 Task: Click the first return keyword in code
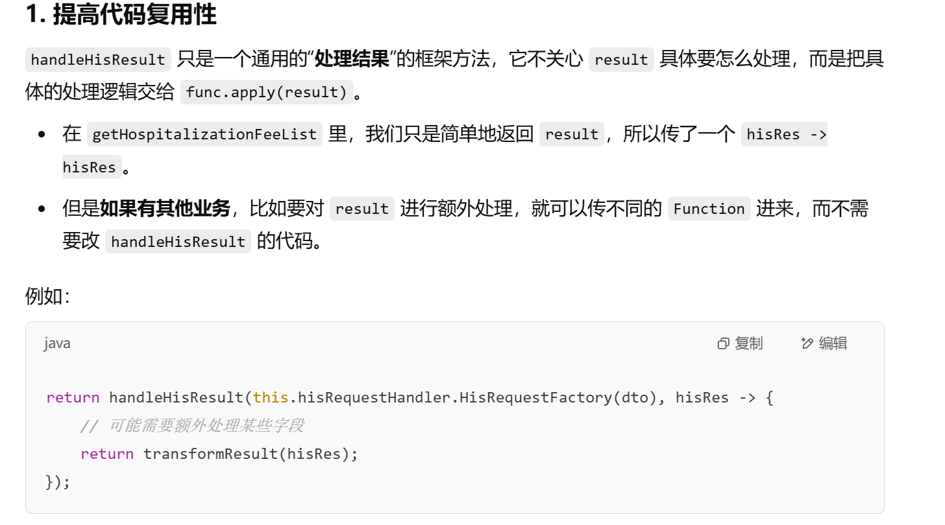pyautogui.click(x=73, y=397)
